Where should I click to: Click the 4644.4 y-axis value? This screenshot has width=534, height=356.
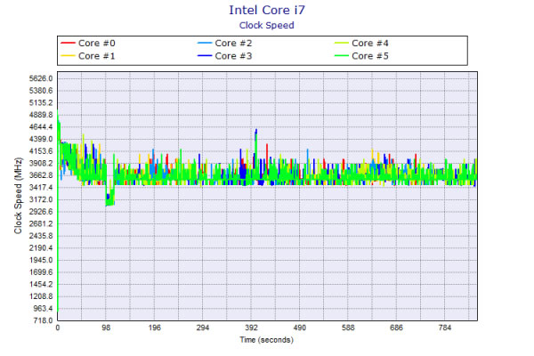[x=41, y=127]
